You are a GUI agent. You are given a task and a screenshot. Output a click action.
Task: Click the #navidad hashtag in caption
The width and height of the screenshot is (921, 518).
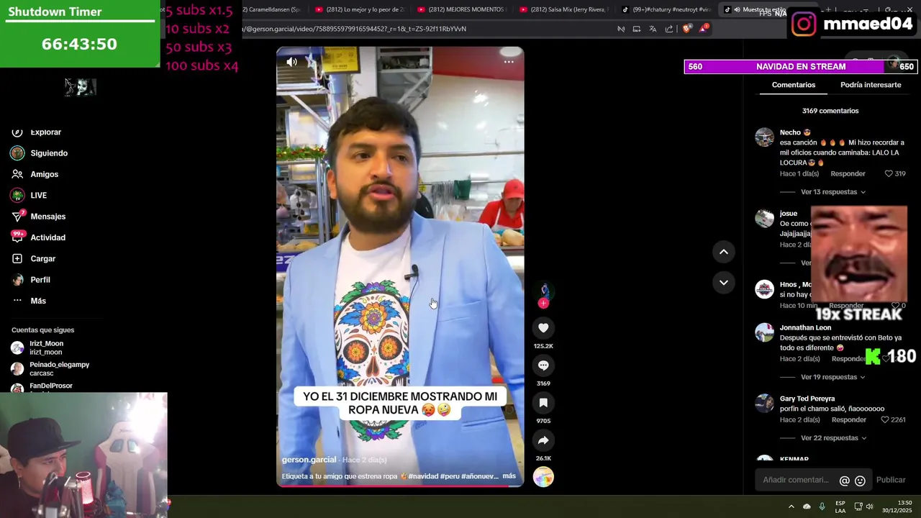point(424,476)
